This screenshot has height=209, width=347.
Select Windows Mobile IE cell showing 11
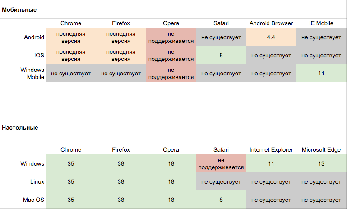coord(321,73)
